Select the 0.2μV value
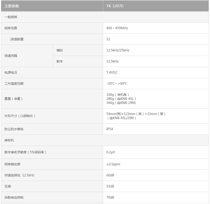 click(x=111, y=152)
